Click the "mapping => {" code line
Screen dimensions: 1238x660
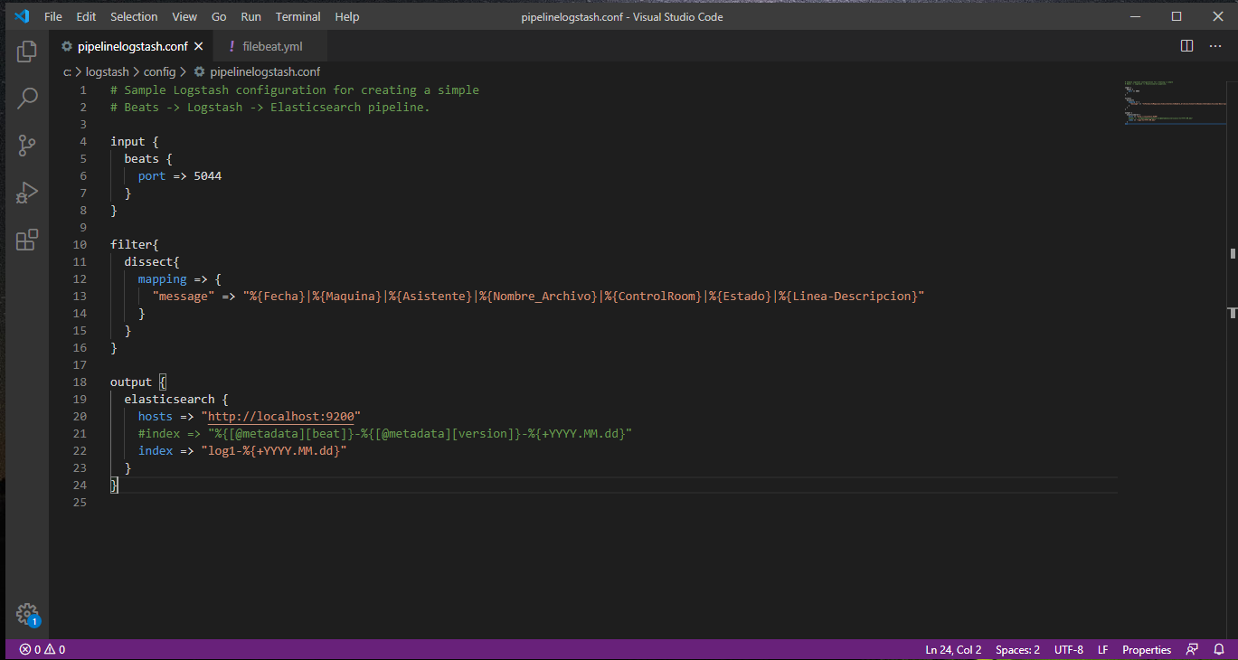[180, 279]
